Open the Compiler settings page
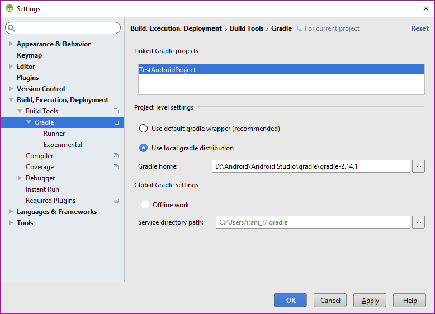435x314 pixels. [x=39, y=156]
